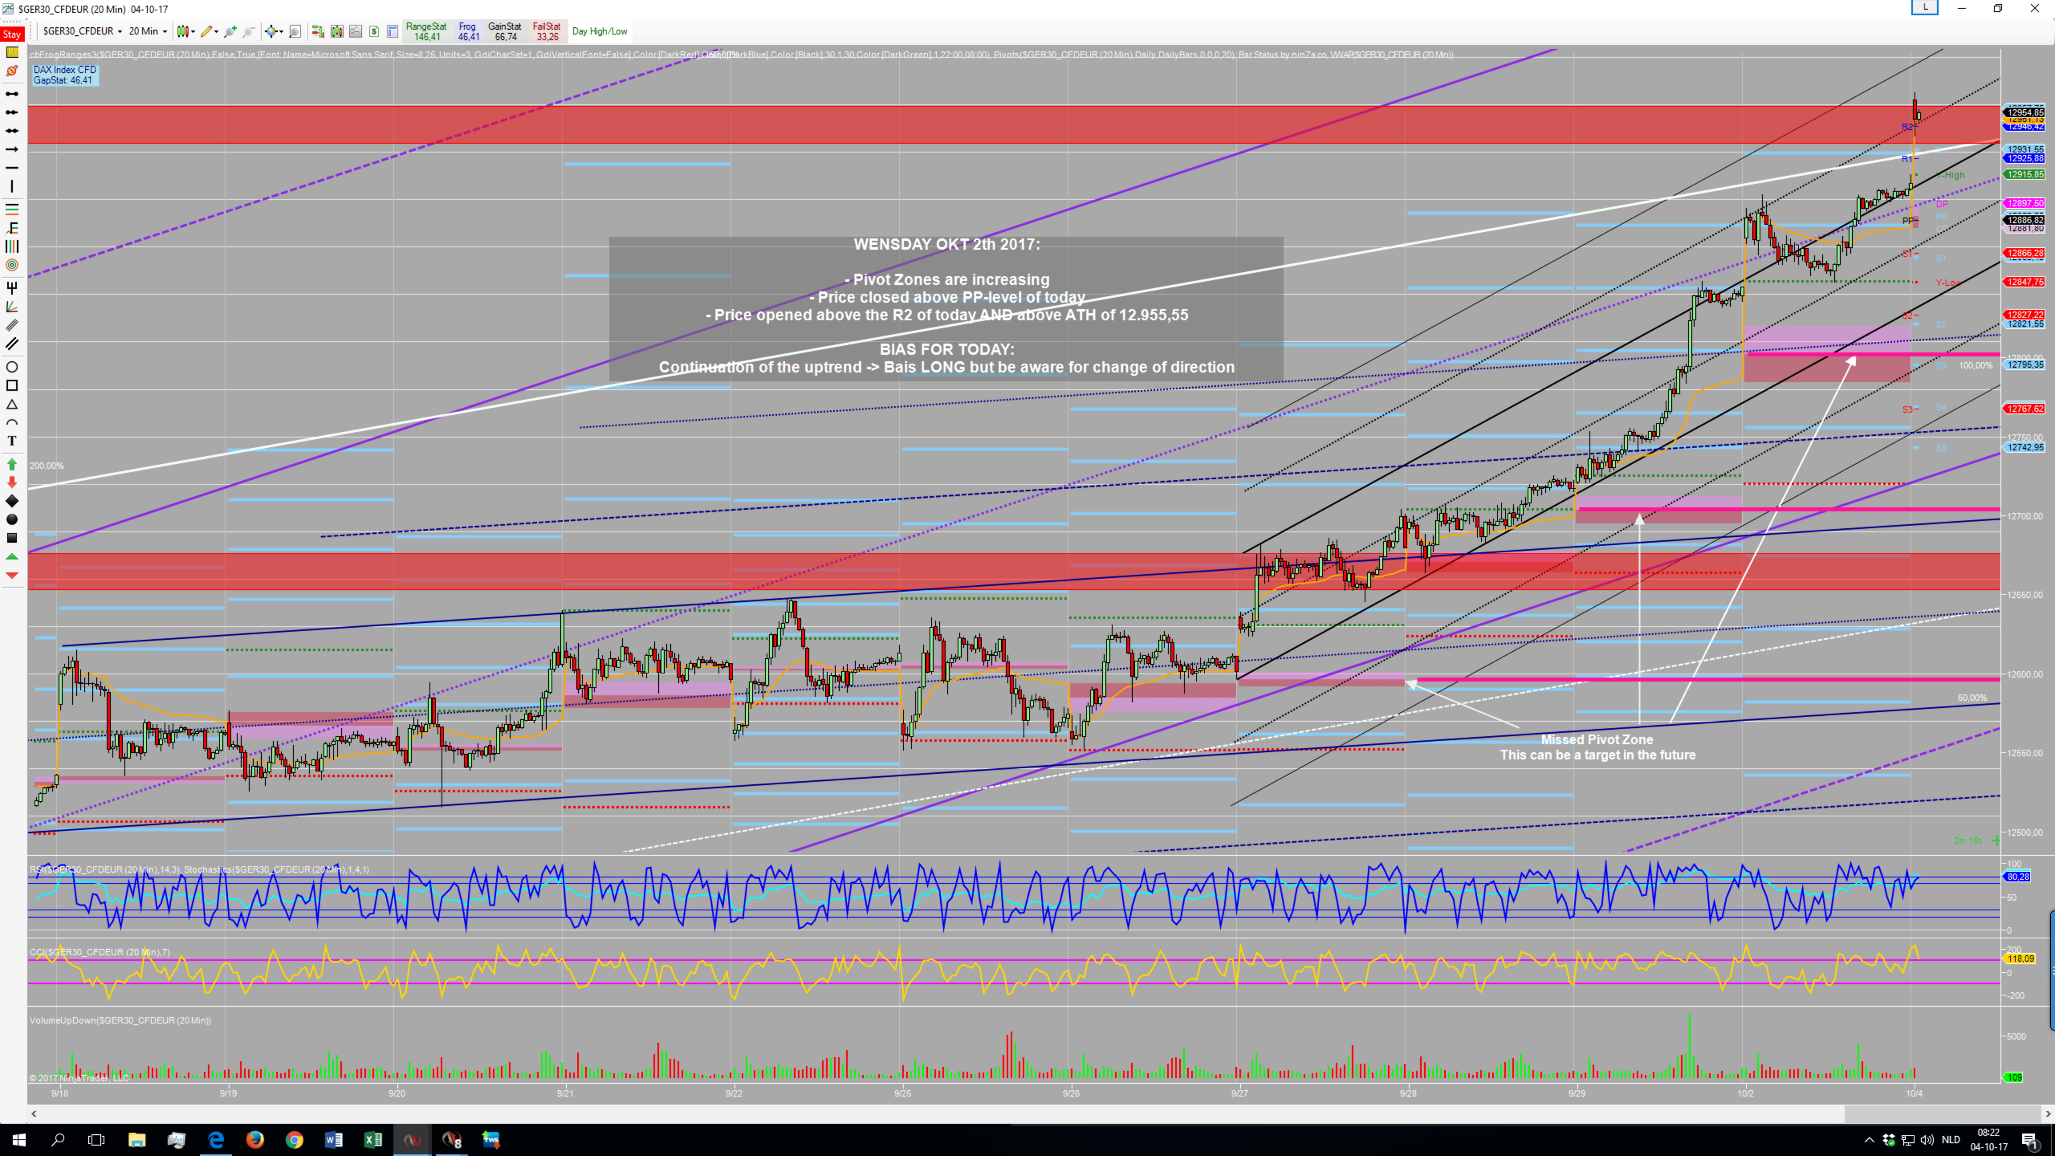Viewport: 2055px width, 1156px height.
Task: Select the arc drawing tool
Action: (x=12, y=423)
